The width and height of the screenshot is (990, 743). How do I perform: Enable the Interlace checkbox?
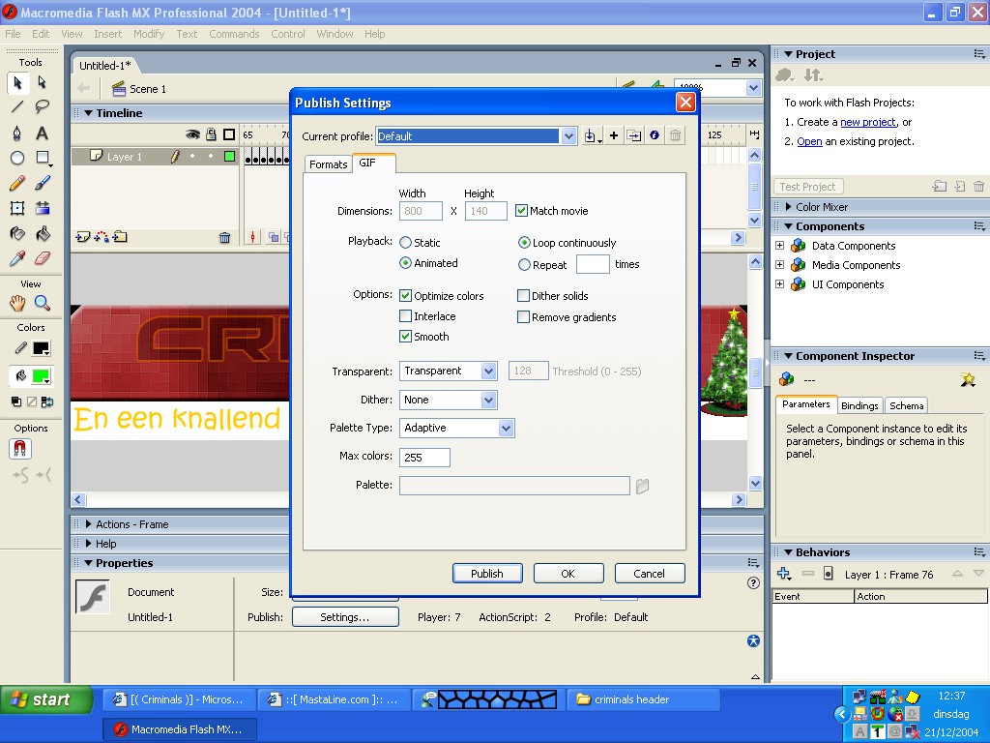(x=406, y=316)
